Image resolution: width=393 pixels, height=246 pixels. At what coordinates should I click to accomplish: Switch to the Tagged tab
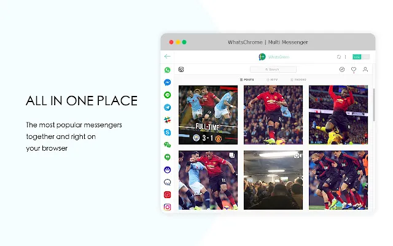click(x=298, y=79)
